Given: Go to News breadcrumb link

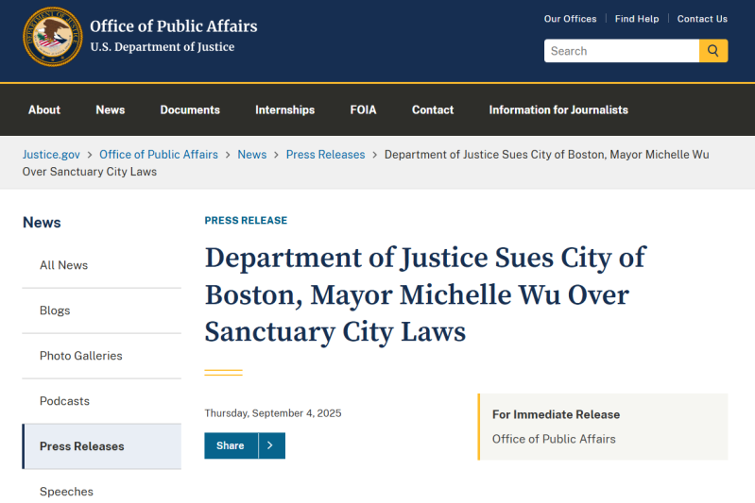Looking at the screenshot, I should pos(252,155).
